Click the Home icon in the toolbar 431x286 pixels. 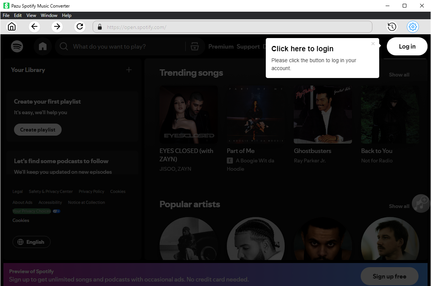tap(12, 27)
